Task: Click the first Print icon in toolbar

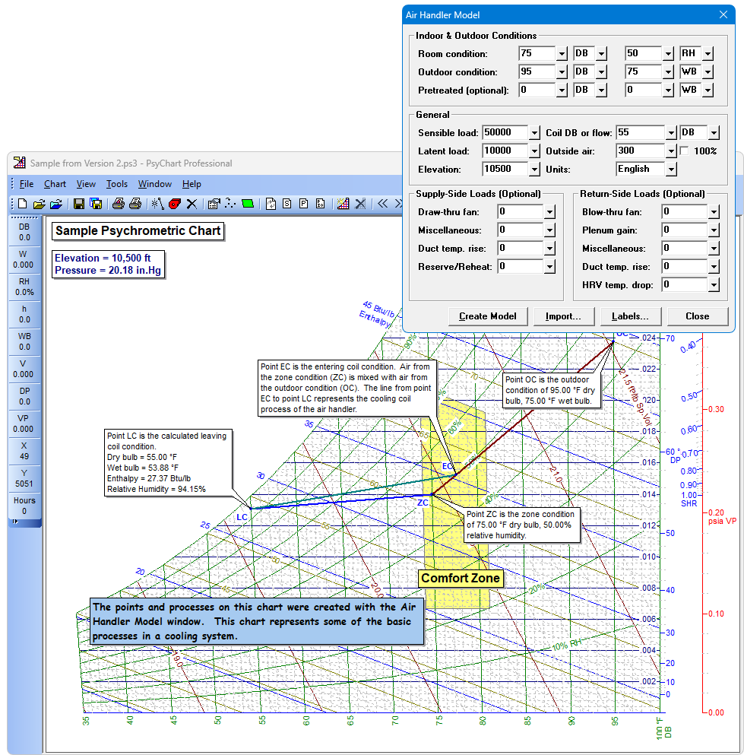Action: tap(118, 204)
